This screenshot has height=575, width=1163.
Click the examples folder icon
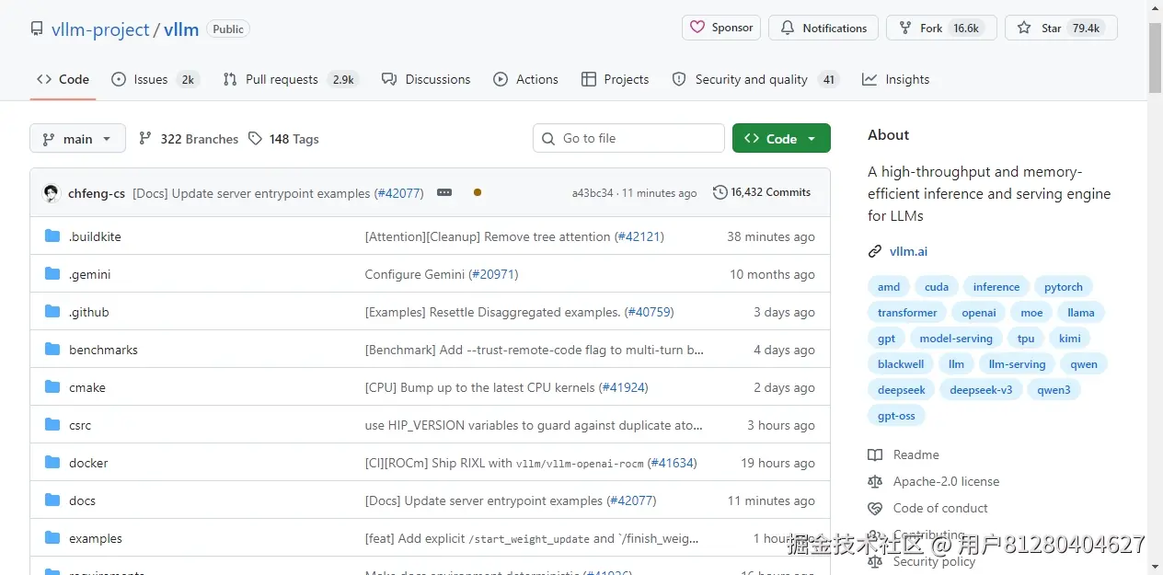tap(52, 538)
